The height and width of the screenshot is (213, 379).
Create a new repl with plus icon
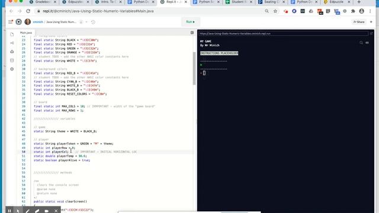(x=371, y=22)
